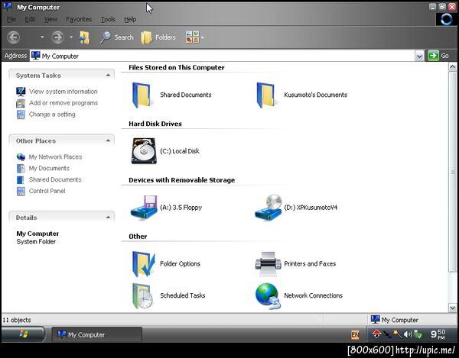Viewport: 459px width, 358px height.
Task: Select the Printers and Faxes icon
Action: 268,263
